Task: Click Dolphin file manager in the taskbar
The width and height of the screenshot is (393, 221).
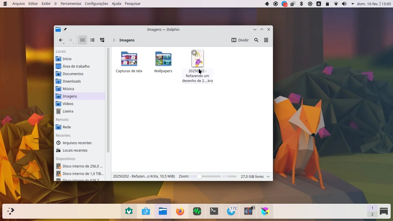Action: 163,211
